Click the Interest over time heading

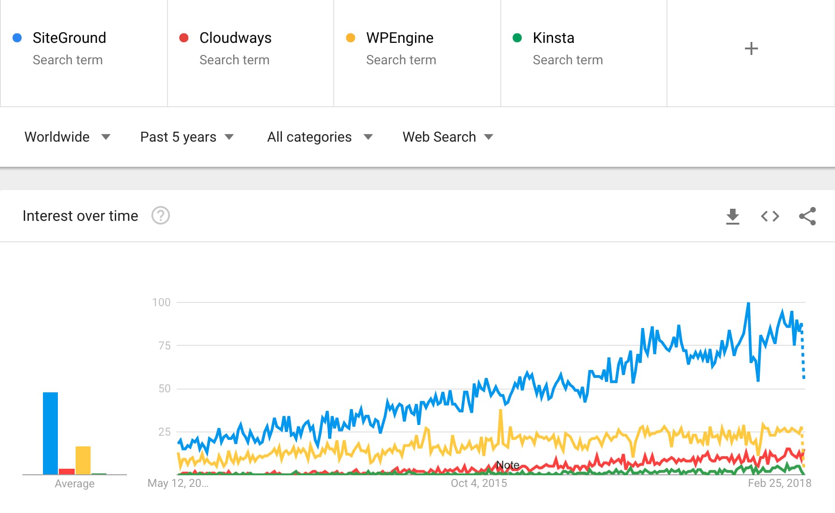[80, 216]
